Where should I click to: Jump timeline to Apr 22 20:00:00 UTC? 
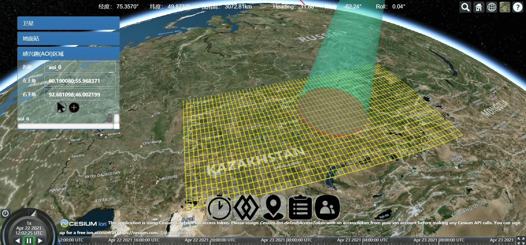coord(210,240)
